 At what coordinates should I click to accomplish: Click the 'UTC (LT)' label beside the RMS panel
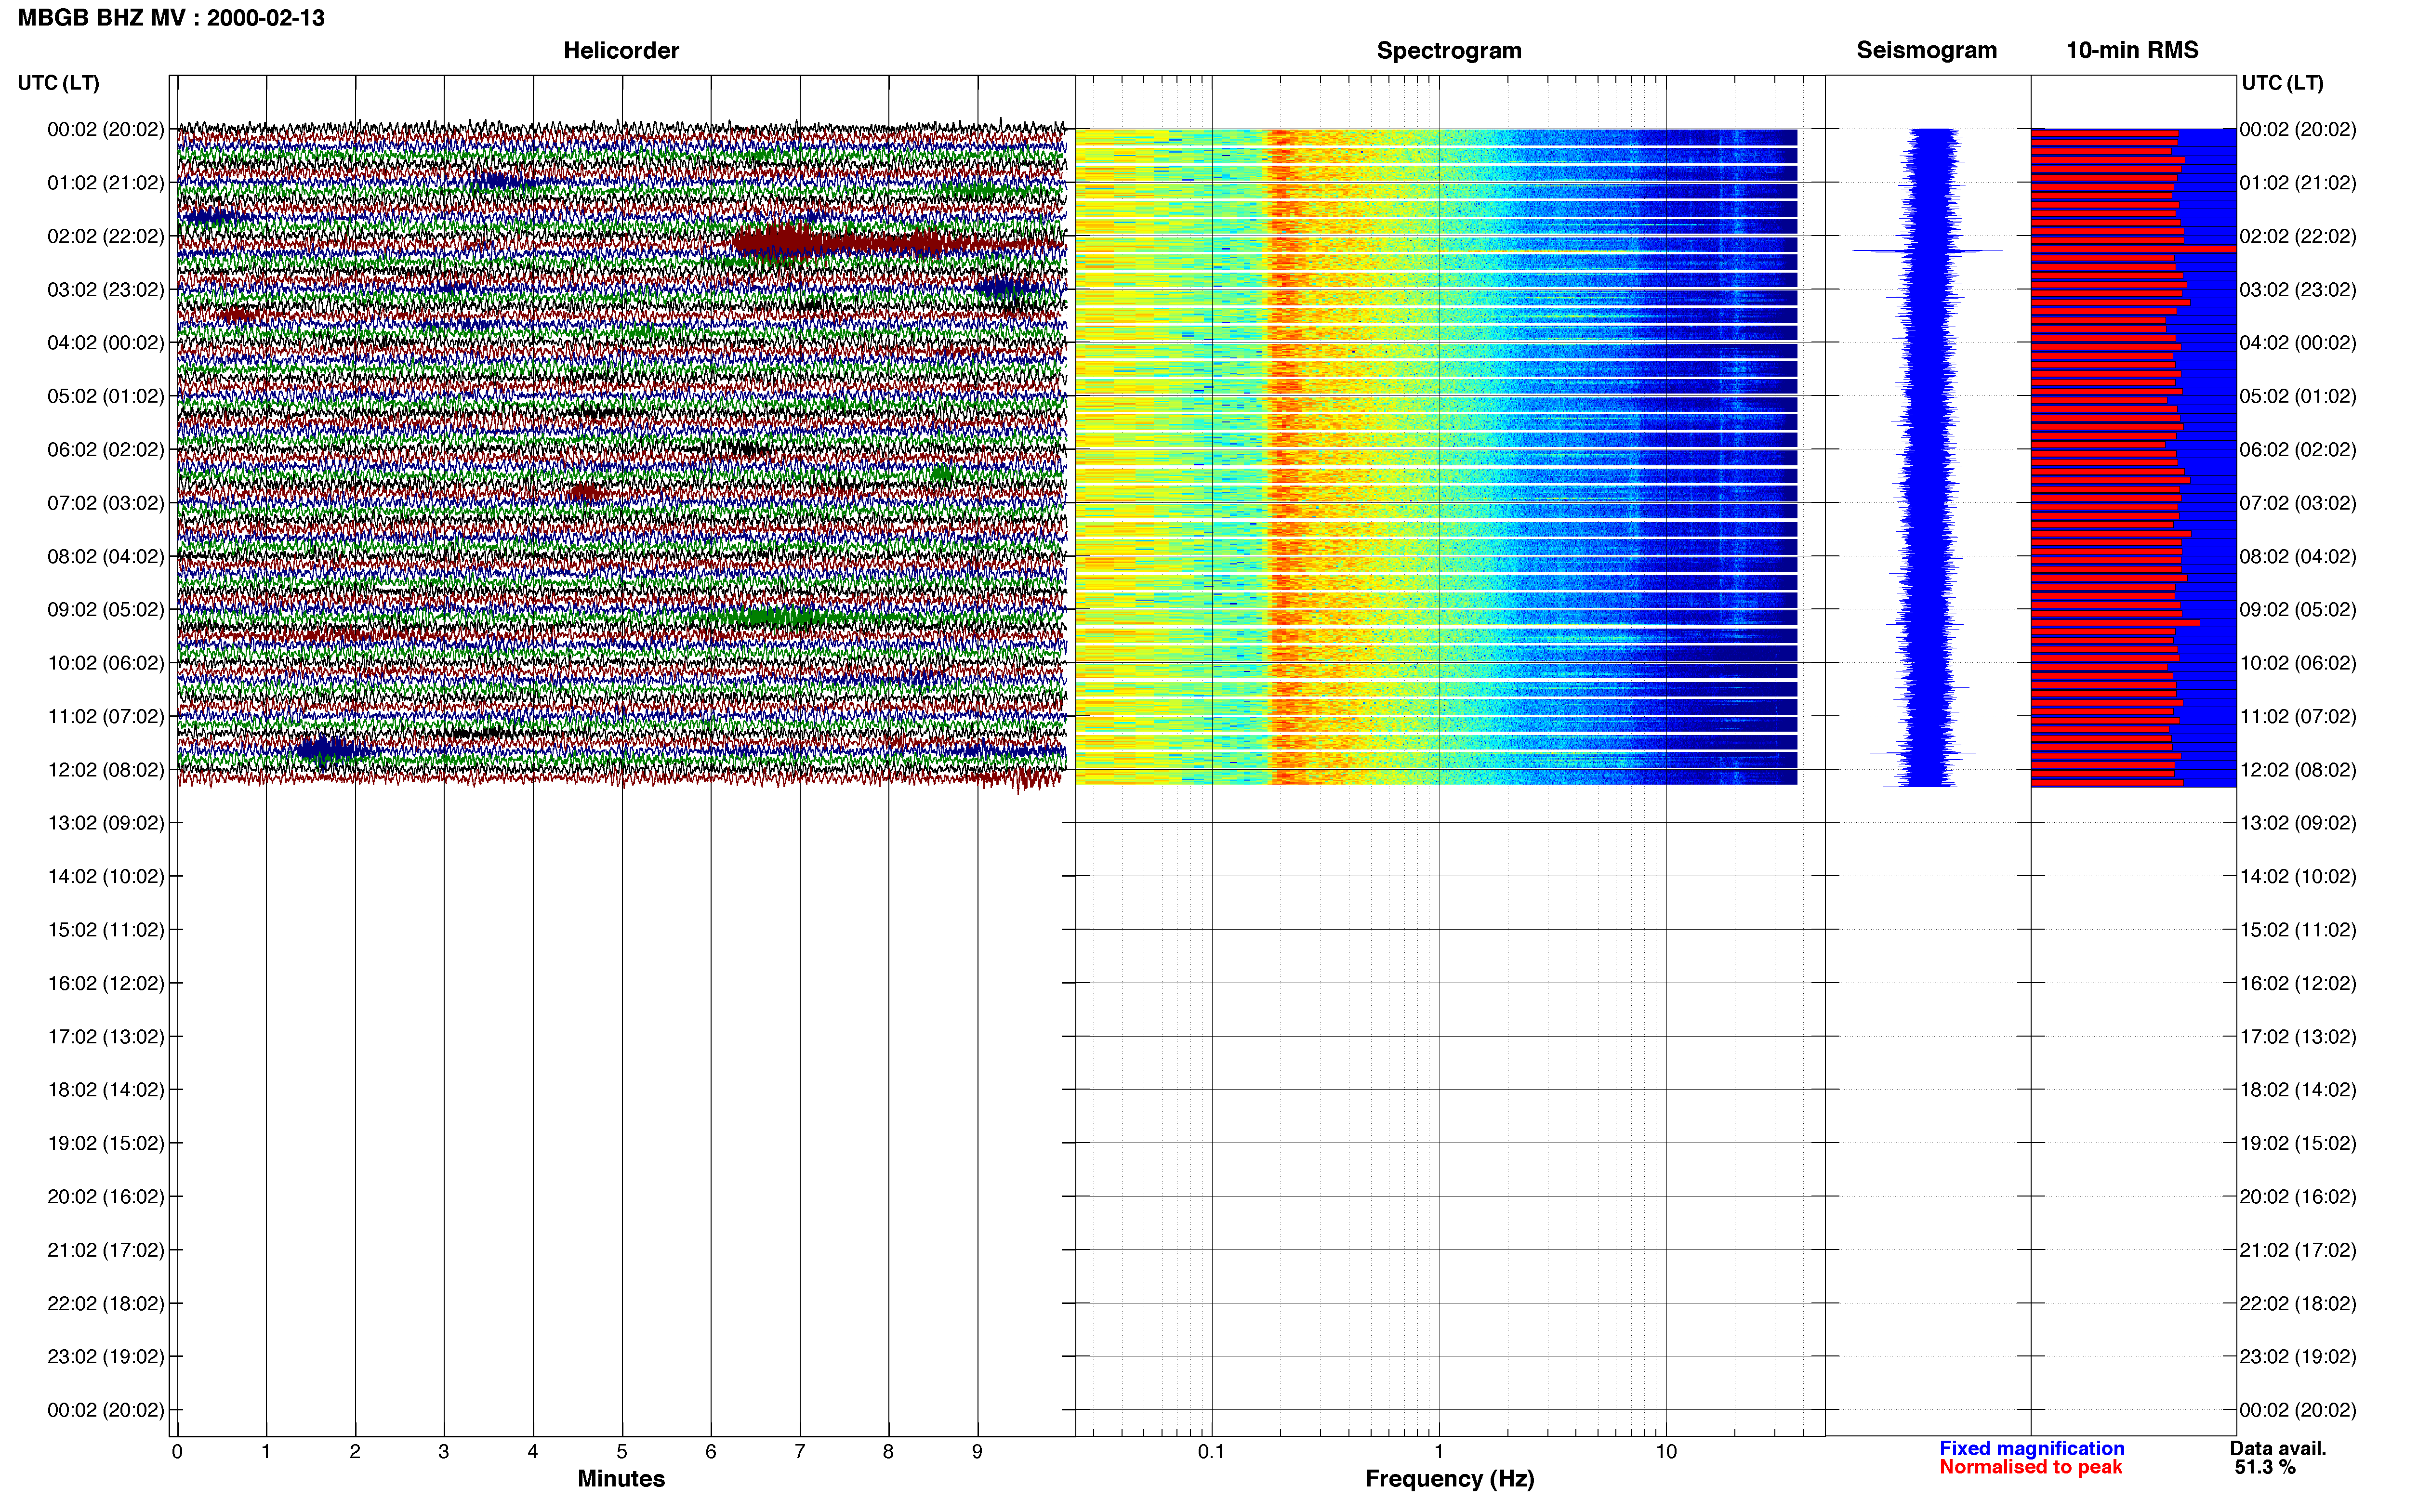[x=2282, y=83]
